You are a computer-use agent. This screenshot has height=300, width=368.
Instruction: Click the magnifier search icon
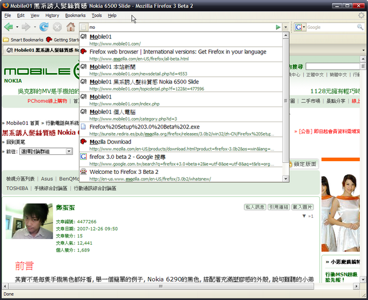[x=360, y=27]
